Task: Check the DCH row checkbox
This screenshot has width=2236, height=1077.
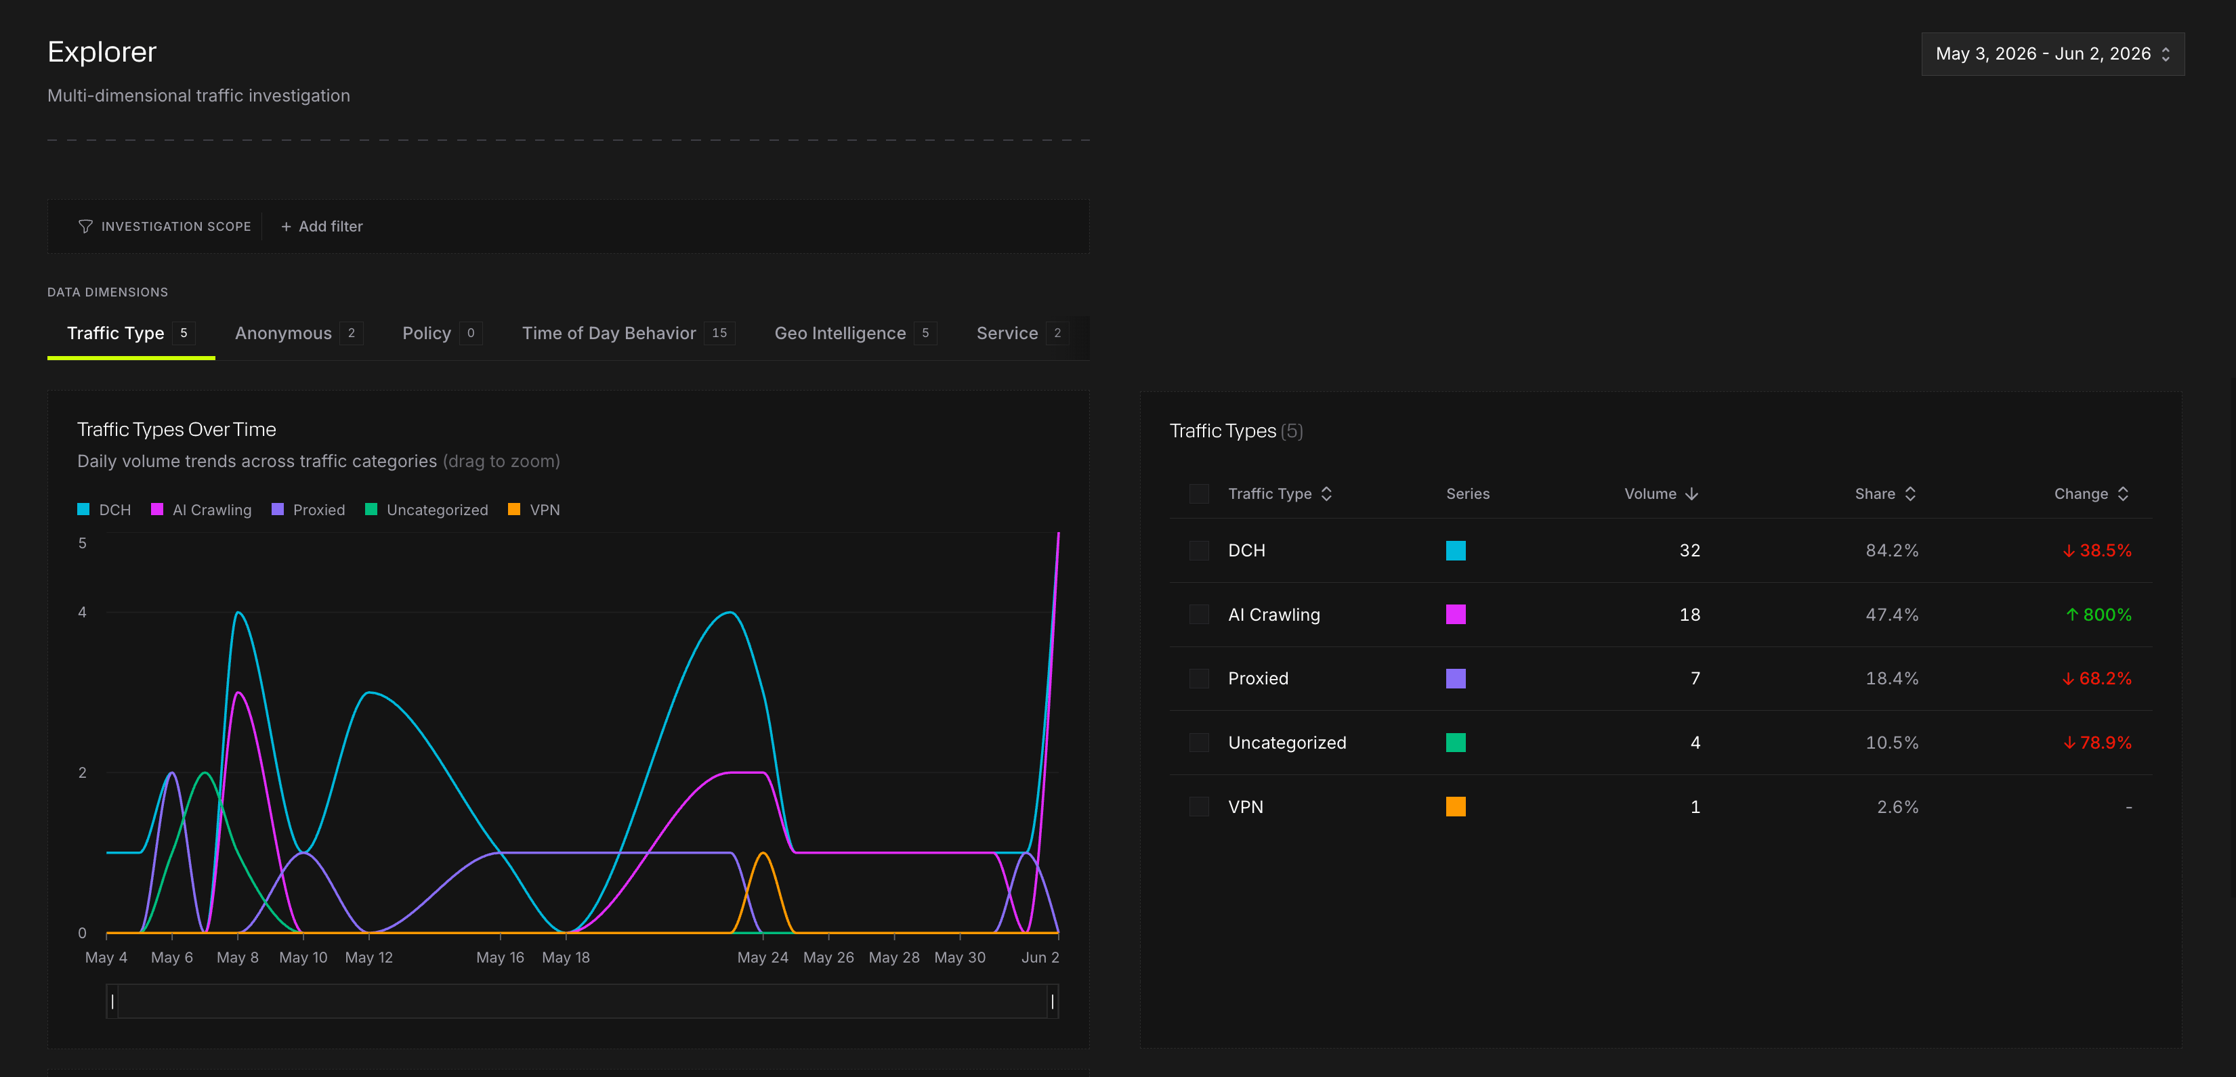Action: [1199, 550]
